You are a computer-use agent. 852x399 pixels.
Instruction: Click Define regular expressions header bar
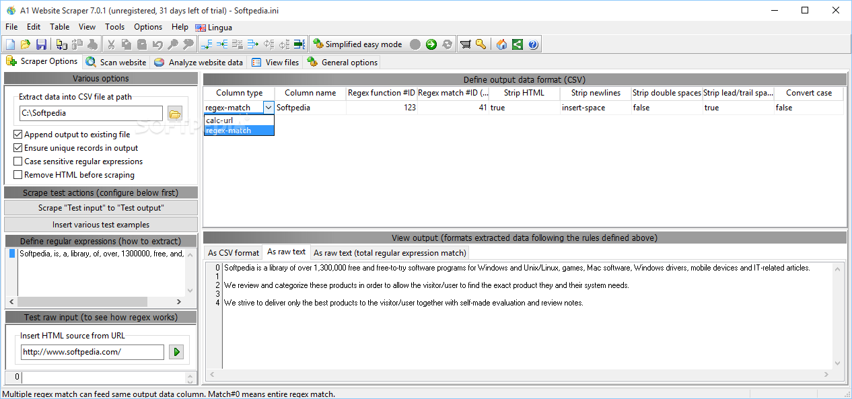[x=101, y=241]
